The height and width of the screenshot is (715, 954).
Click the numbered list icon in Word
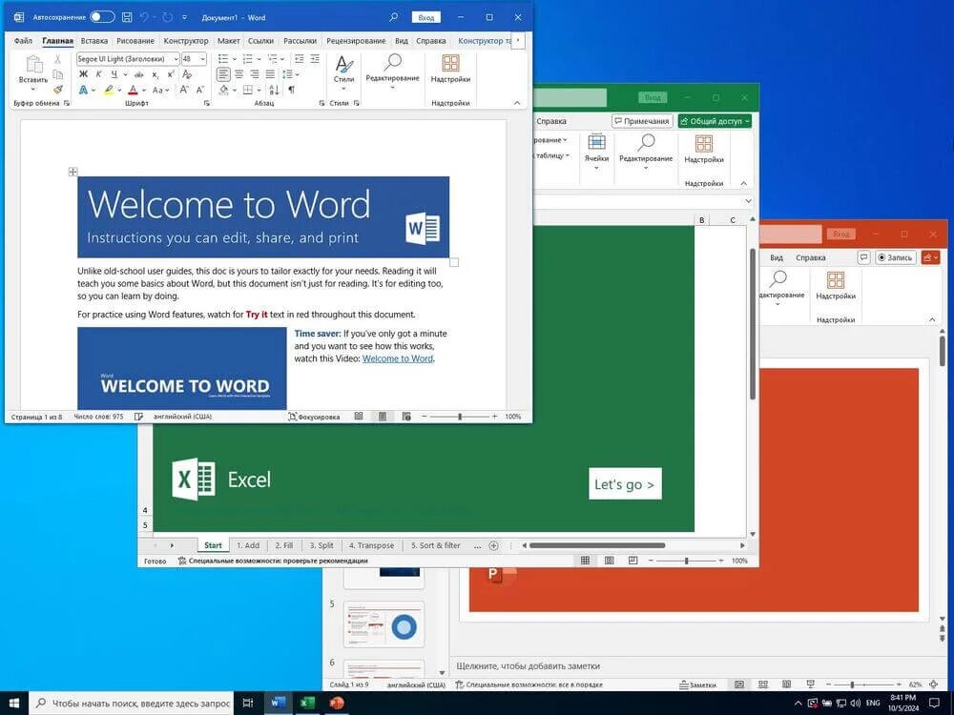(x=248, y=59)
